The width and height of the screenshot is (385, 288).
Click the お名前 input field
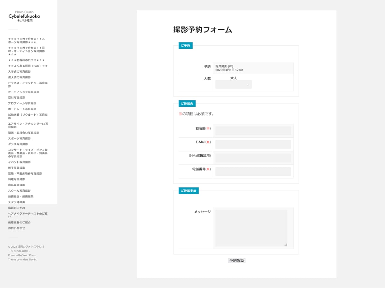[253, 131]
